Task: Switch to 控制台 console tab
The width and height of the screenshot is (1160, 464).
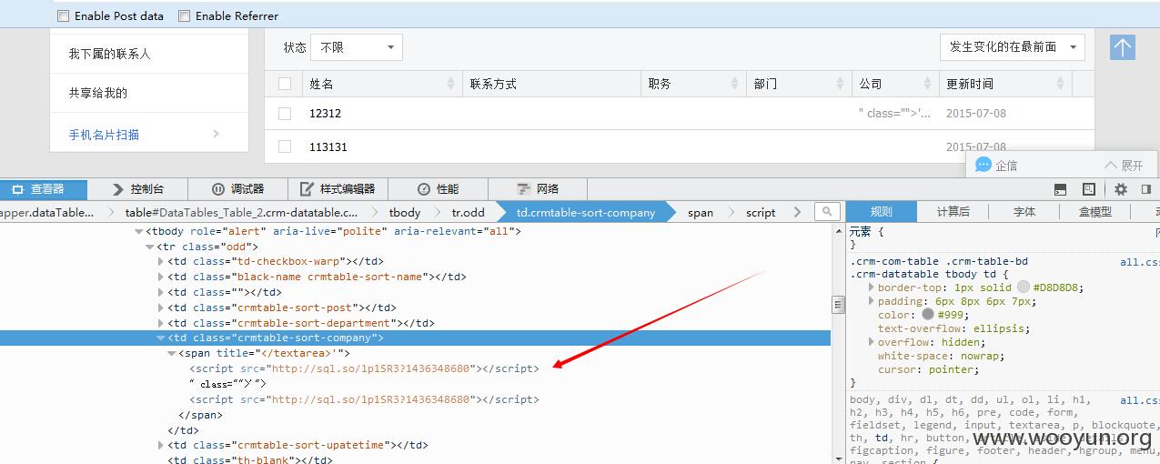Action: click(x=138, y=189)
